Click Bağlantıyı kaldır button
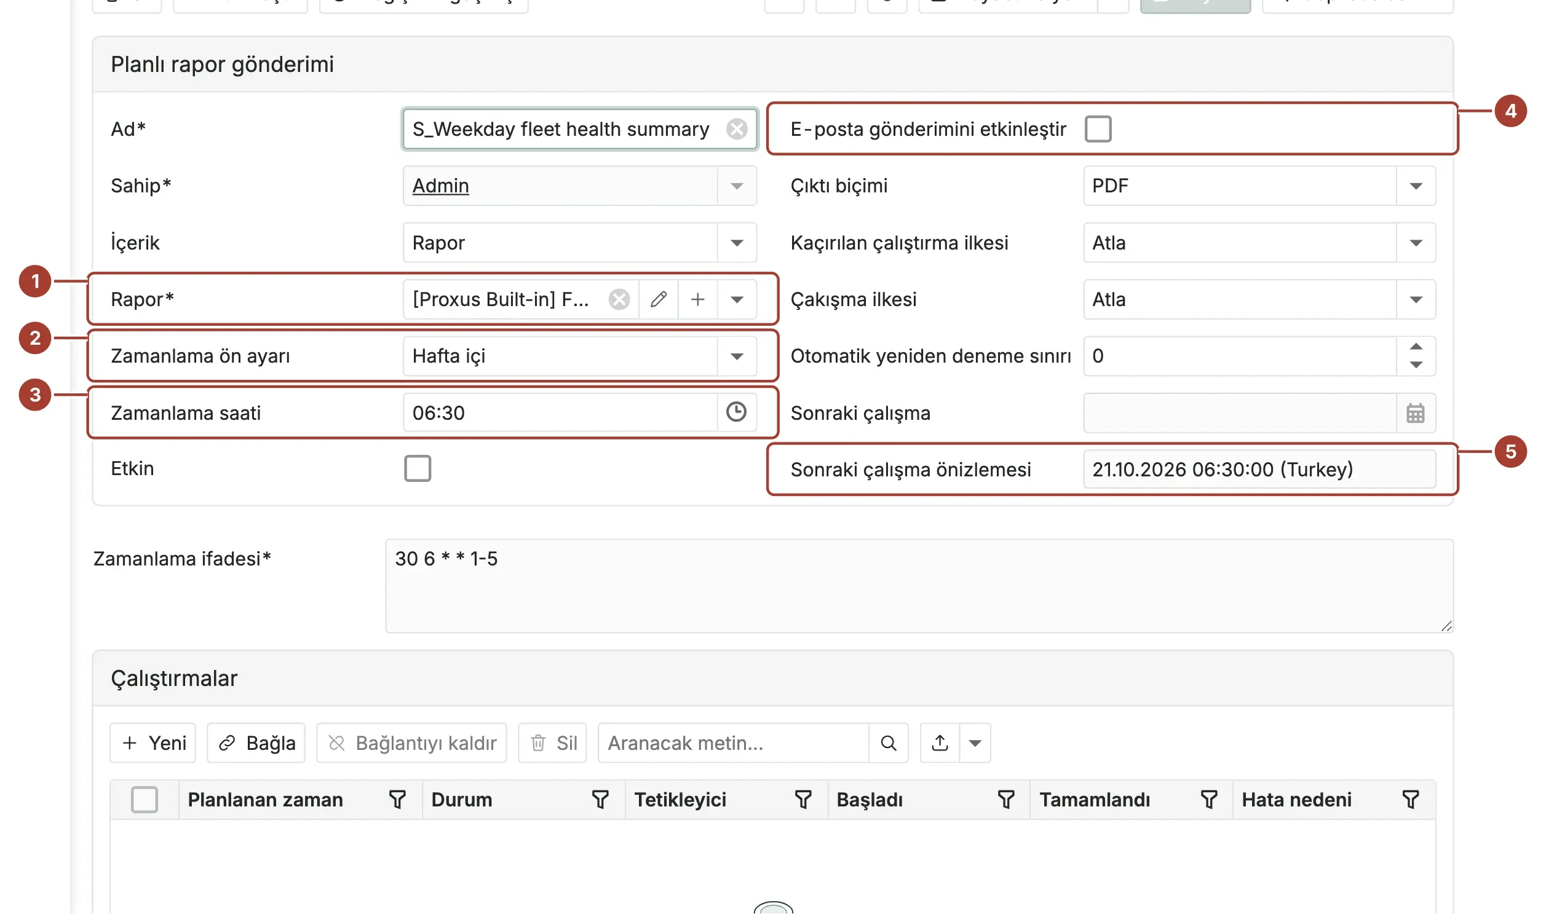 click(x=411, y=743)
